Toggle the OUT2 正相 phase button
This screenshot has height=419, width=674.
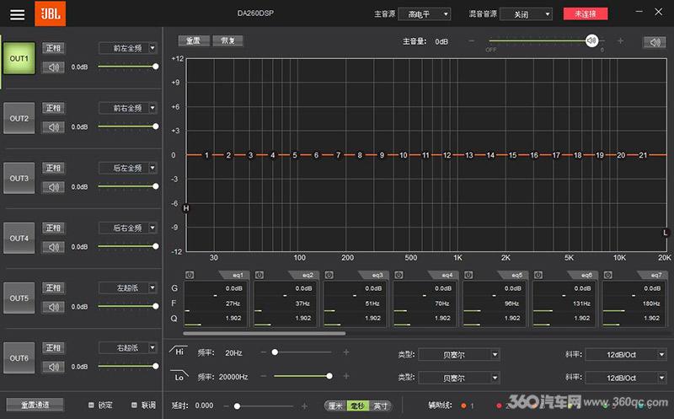(x=53, y=108)
